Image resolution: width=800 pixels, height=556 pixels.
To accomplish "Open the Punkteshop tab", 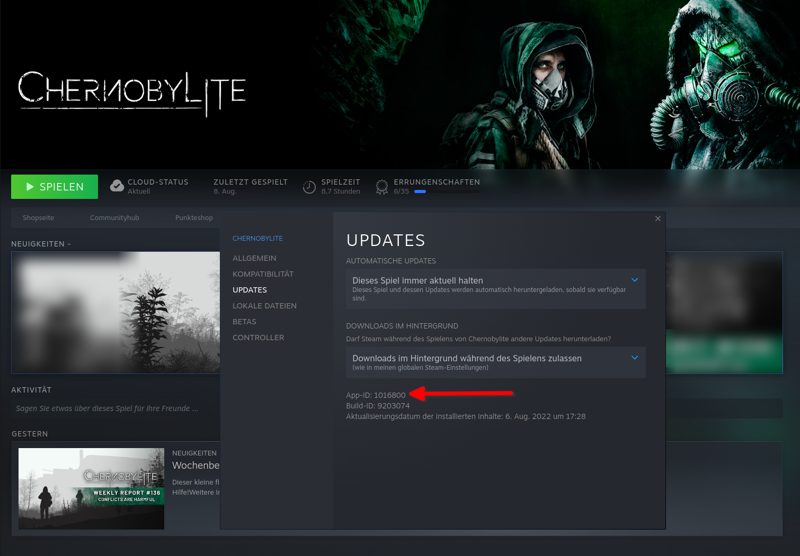I will coord(194,217).
